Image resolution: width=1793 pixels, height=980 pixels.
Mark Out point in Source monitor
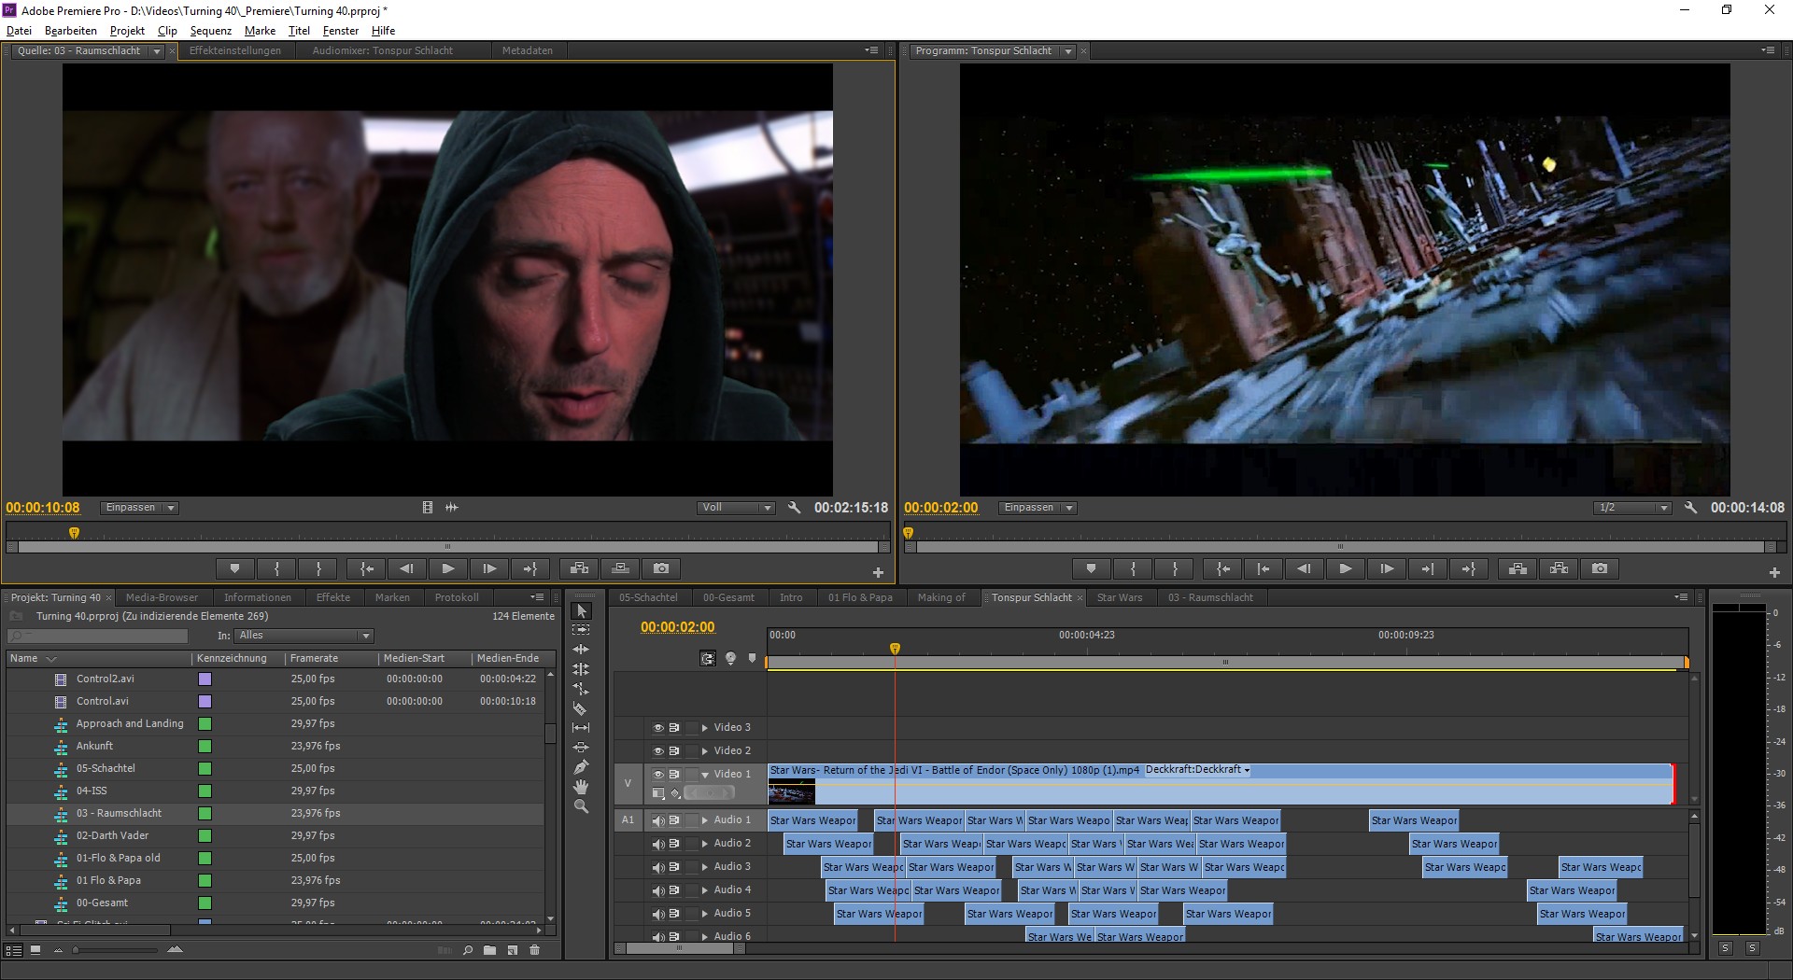click(318, 568)
